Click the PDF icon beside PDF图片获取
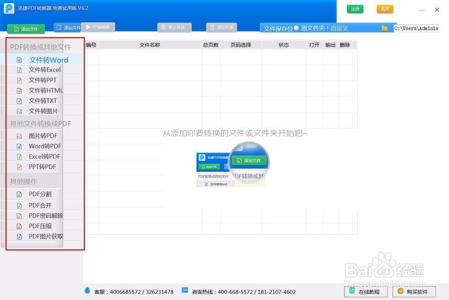 tap(19, 236)
